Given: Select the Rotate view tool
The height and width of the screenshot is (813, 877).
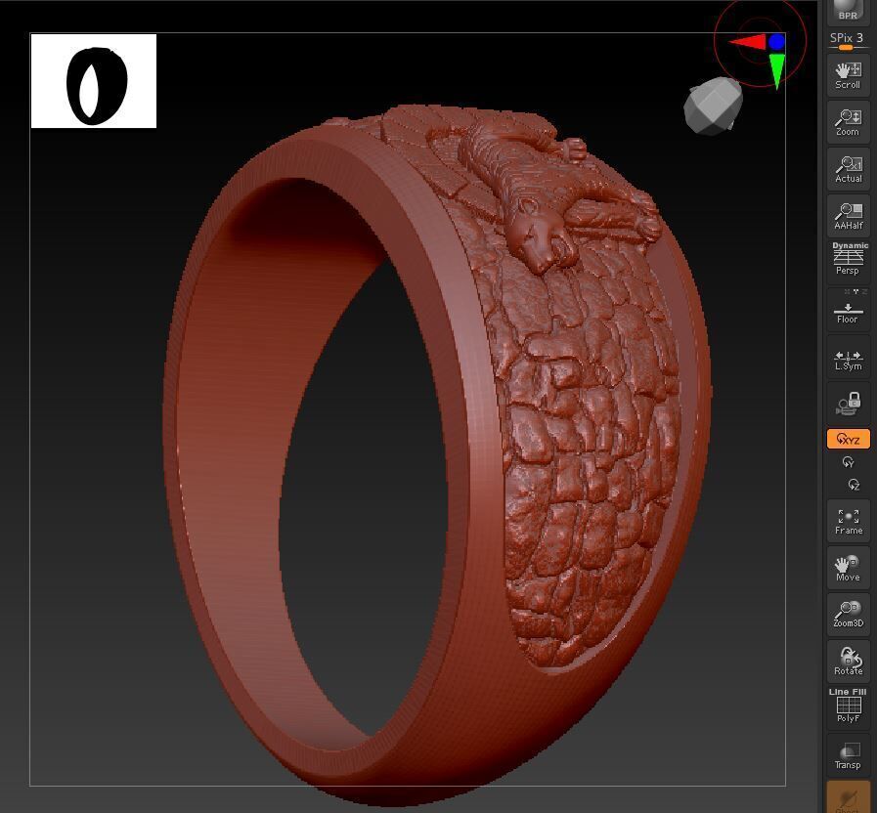Looking at the screenshot, I should (848, 662).
